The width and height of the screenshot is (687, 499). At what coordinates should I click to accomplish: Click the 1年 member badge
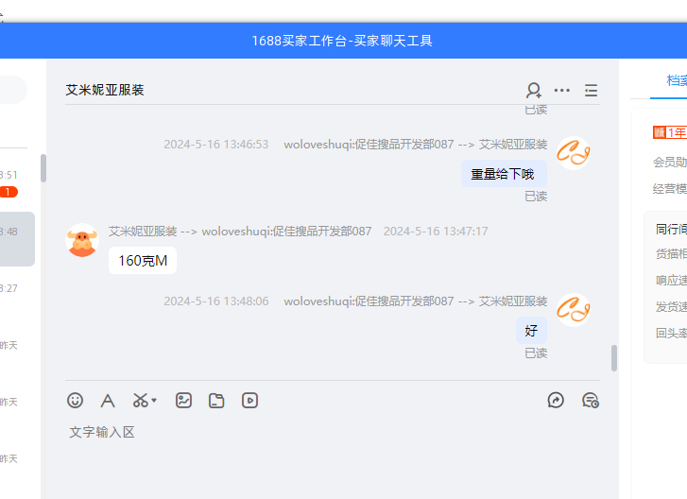pos(670,132)
